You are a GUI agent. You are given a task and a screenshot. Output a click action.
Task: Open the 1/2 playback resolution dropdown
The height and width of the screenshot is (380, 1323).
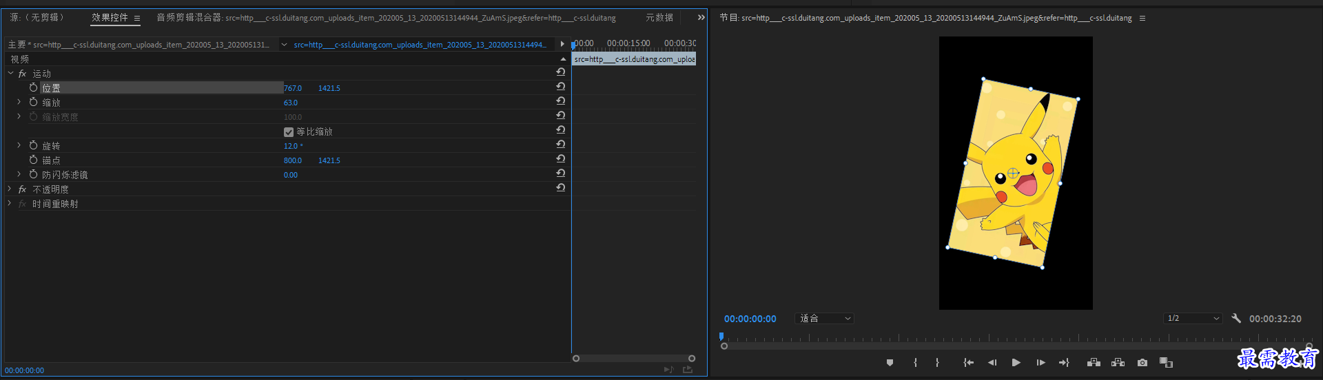tap(1193, 318)
